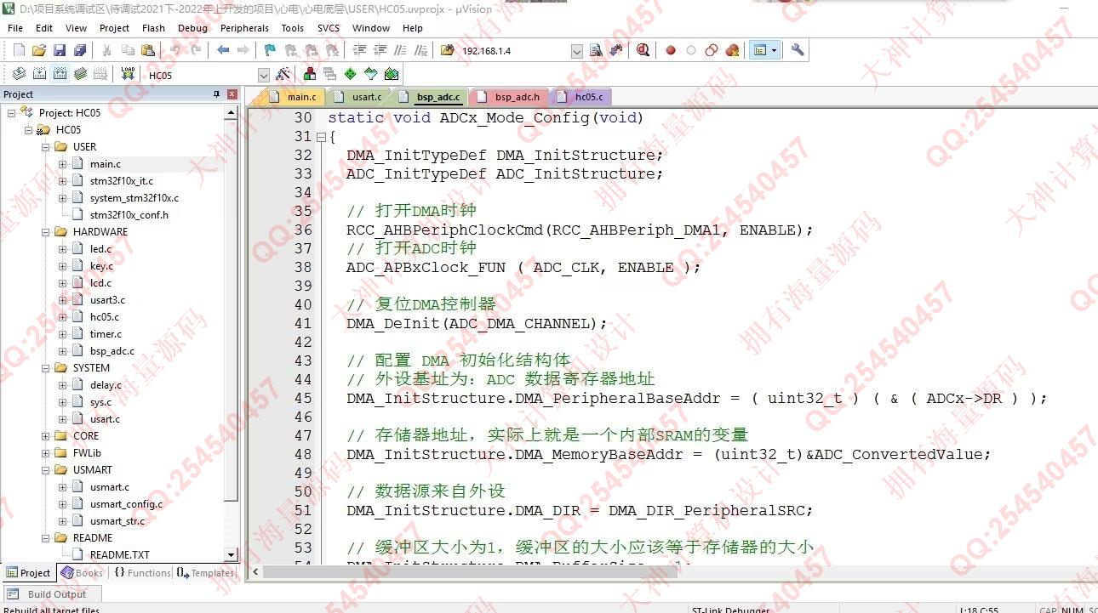Open the Peripherals menu
Viewport: 1098px width, 613px height.
point(244,28)
